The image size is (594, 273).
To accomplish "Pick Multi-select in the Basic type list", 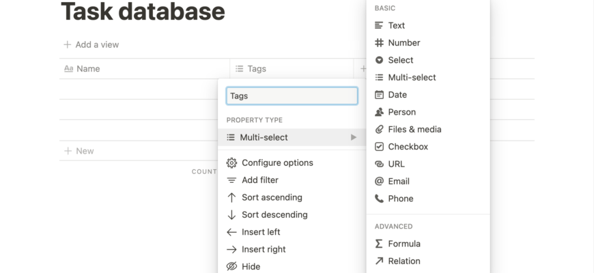I will coord(428,78).
